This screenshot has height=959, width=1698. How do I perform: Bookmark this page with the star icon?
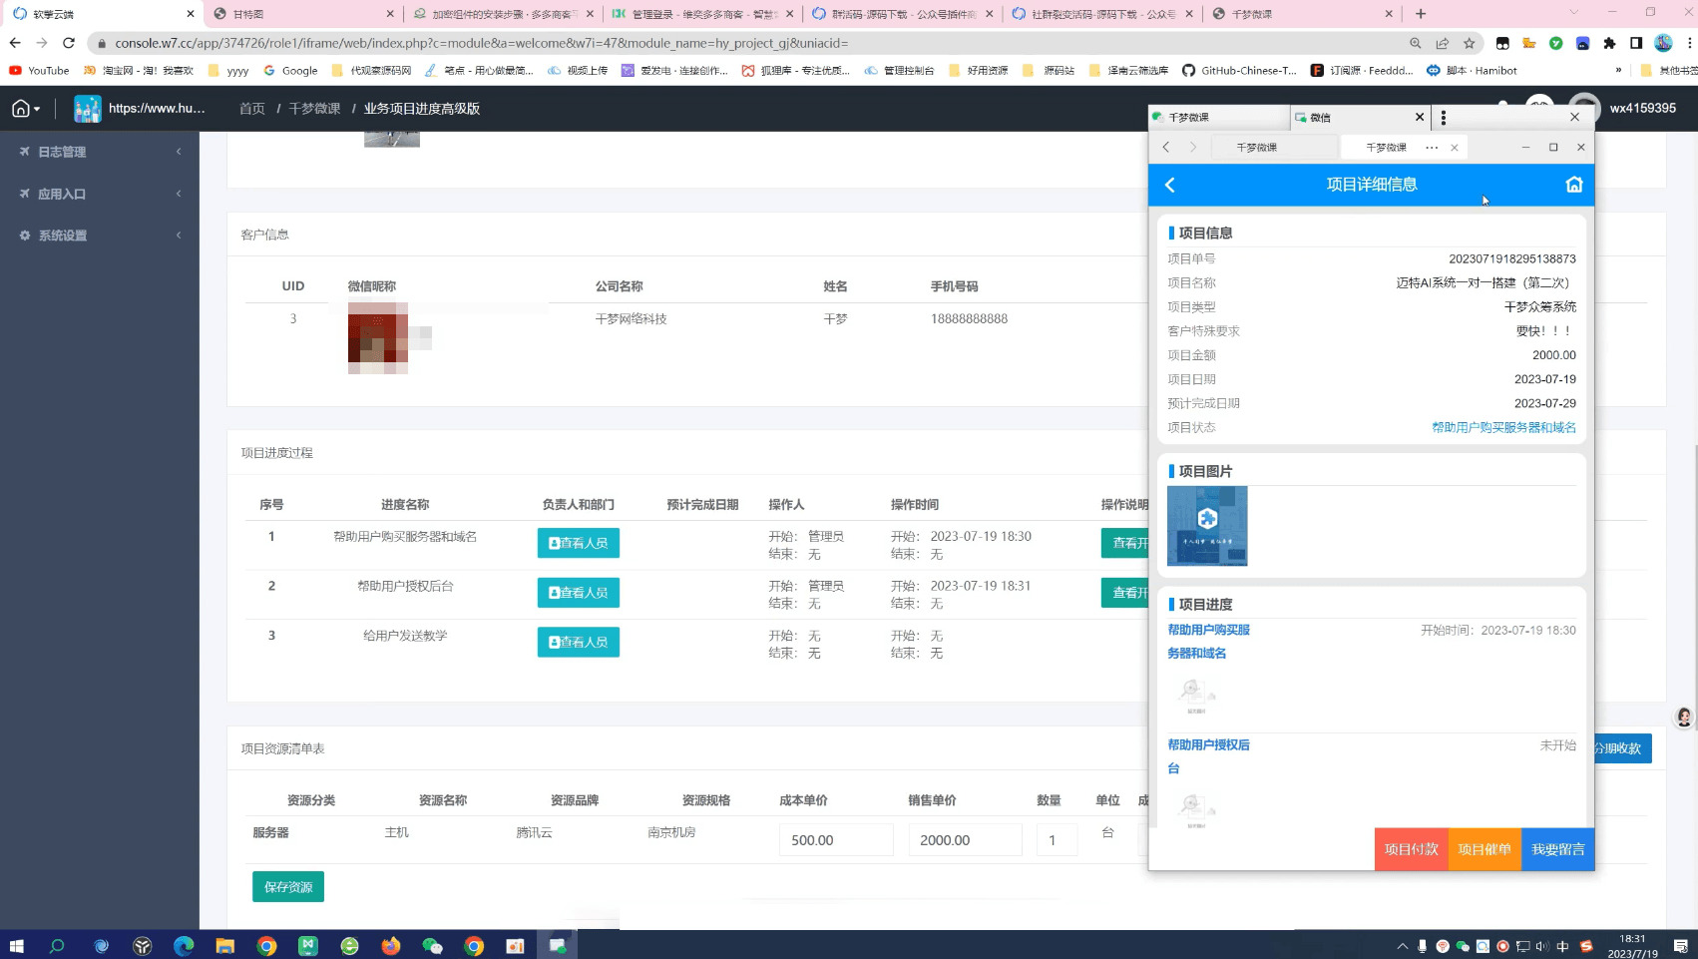(x=1469, y=43)
